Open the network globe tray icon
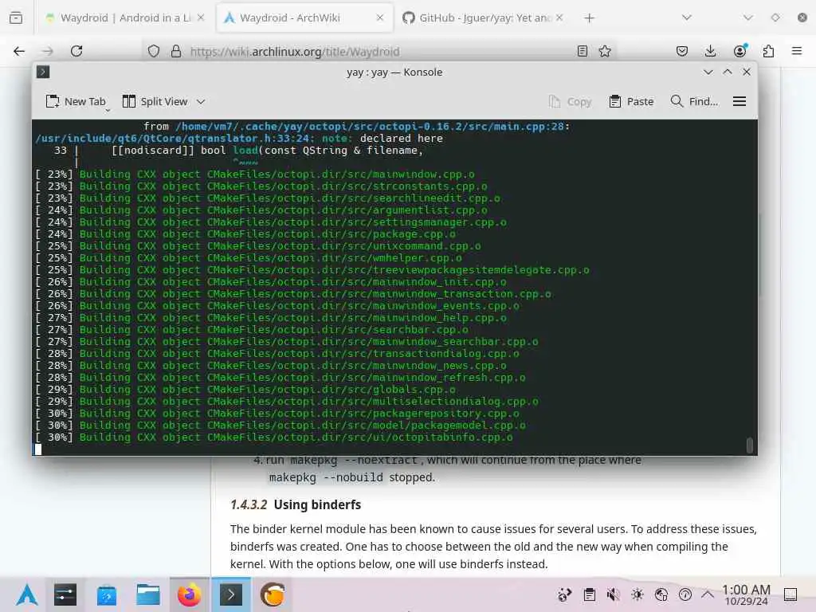 (661, 594)
